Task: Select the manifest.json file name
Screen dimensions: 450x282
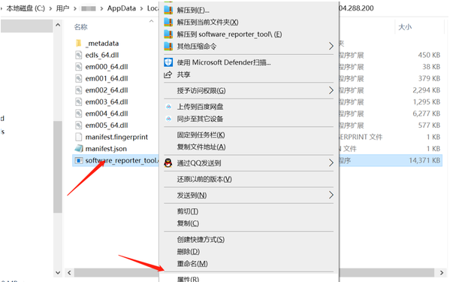Action: pos(106,149)
